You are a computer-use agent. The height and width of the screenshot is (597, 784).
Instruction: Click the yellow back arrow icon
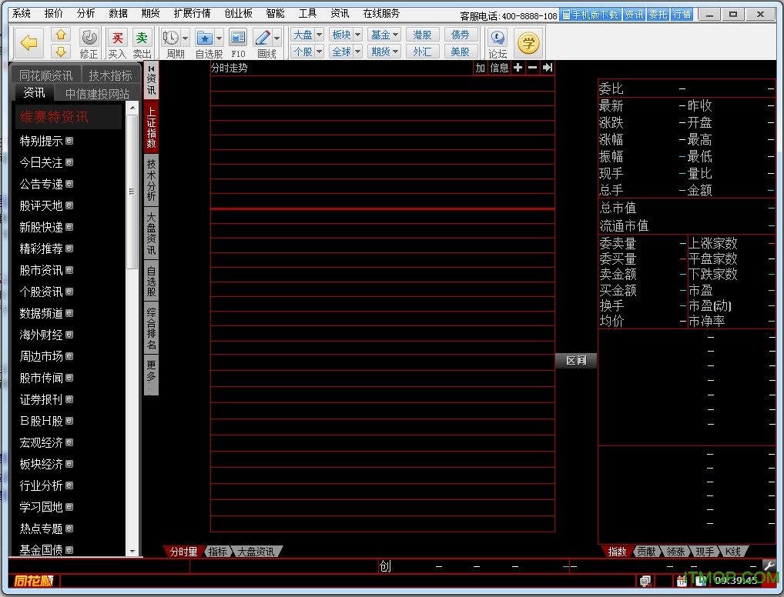(29, 43)
